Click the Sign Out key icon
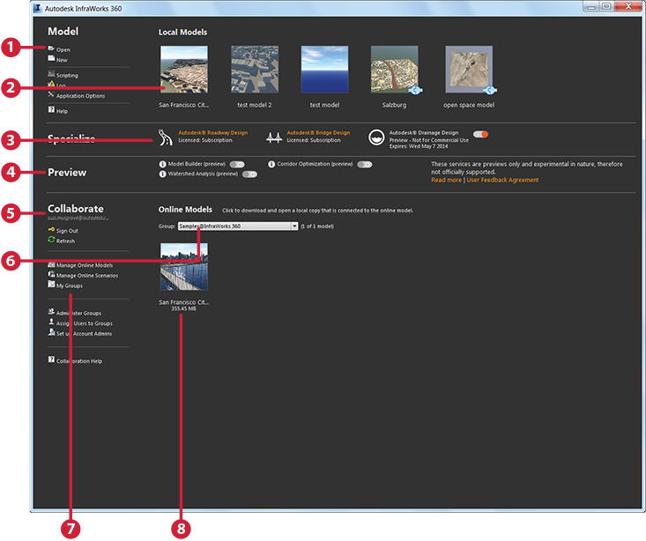The height and width of the screenshot is (541, 646). point(51,229)
